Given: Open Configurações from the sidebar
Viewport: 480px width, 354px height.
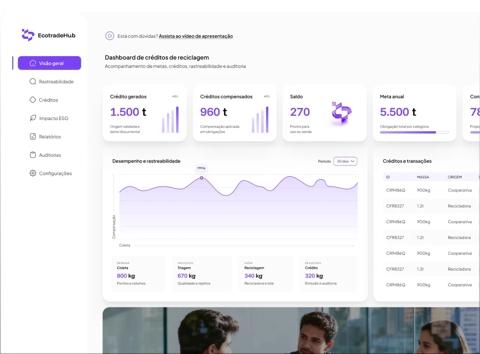Looking at the screenshot, I should coord(51,173).
